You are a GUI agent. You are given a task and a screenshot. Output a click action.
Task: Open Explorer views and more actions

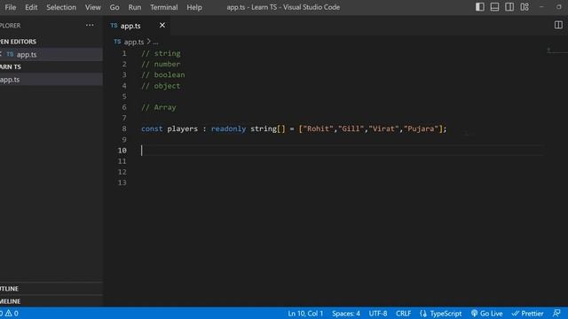[90, 26]
